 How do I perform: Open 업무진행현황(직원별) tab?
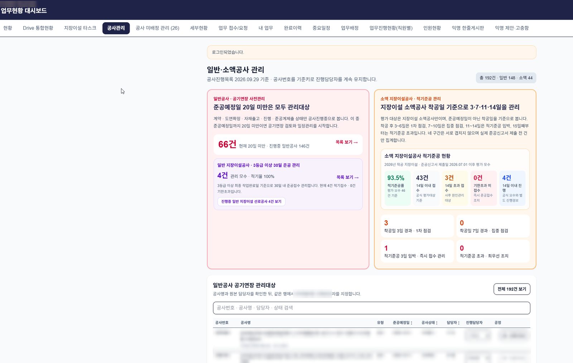pos(391,28)
